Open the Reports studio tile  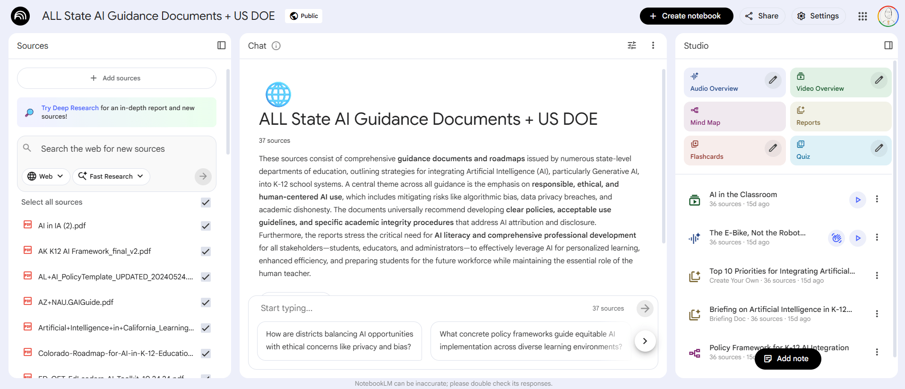841,116
